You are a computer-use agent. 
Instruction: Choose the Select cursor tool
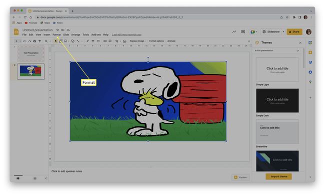tap(55, 41)
